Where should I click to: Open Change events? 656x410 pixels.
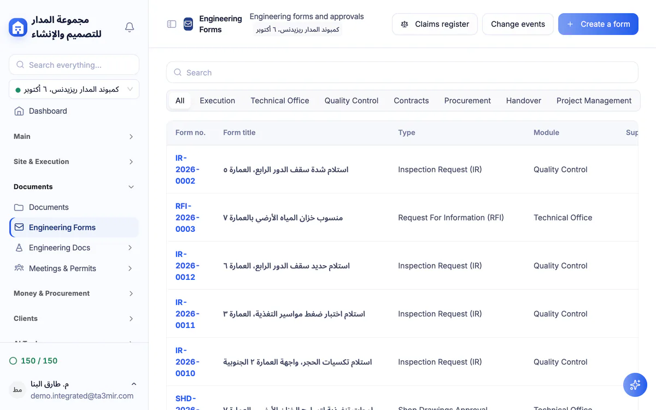(x=518, y=24)
